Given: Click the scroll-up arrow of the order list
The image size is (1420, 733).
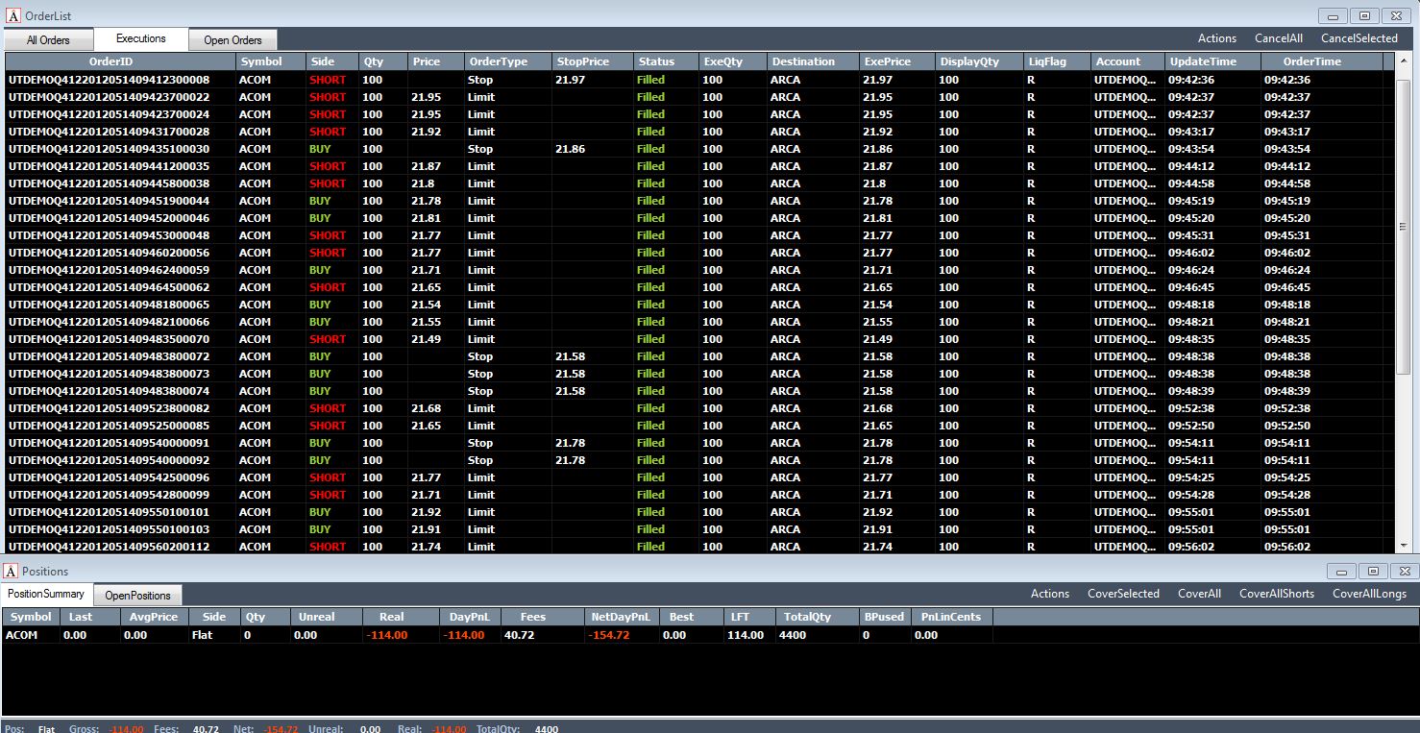Looking at the screenshot, I should pyautogui.click(x=1404, y=61).
